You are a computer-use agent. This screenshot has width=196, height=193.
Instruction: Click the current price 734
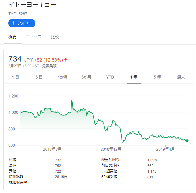tap(15, 59)
